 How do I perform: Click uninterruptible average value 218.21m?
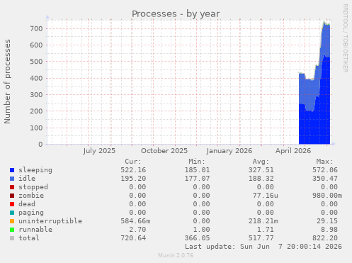point(263,221)
